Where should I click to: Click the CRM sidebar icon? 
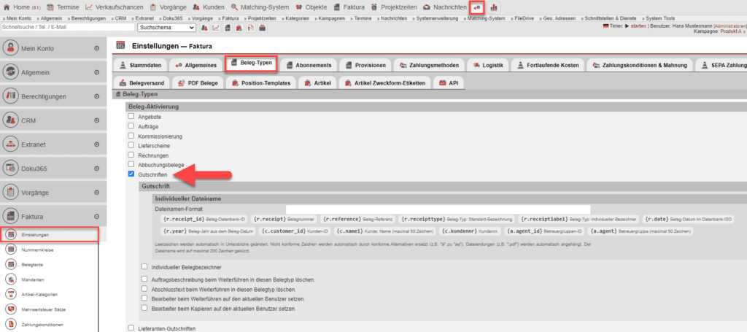pyautogui.click(x=10, y=120)
